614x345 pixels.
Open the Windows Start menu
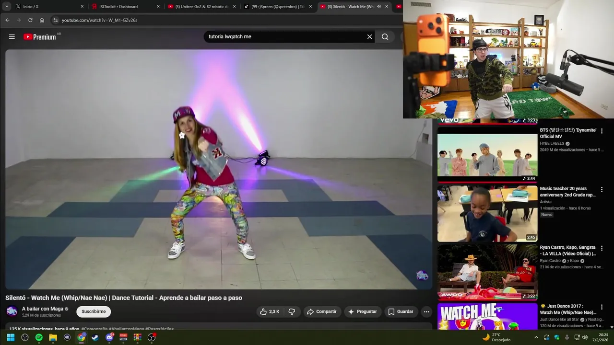click(11, 337)
